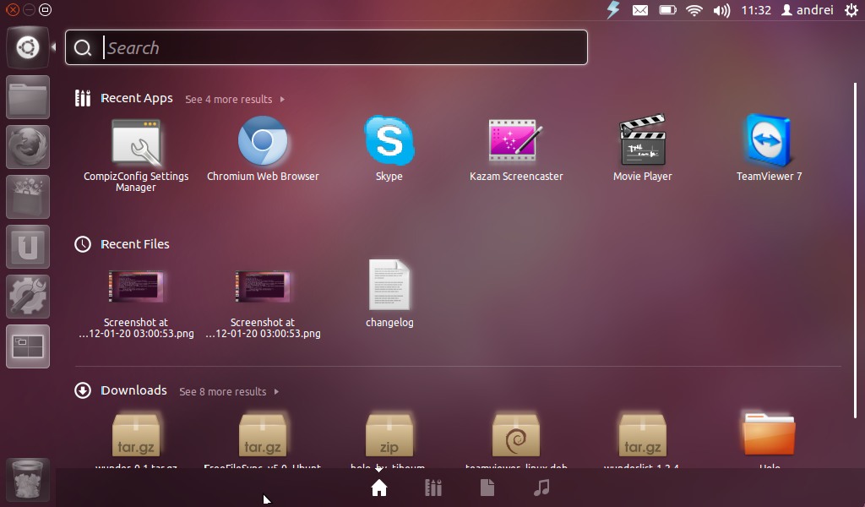Open Movie Player from Recent Apps
The image size is (865, 507).
642,142
